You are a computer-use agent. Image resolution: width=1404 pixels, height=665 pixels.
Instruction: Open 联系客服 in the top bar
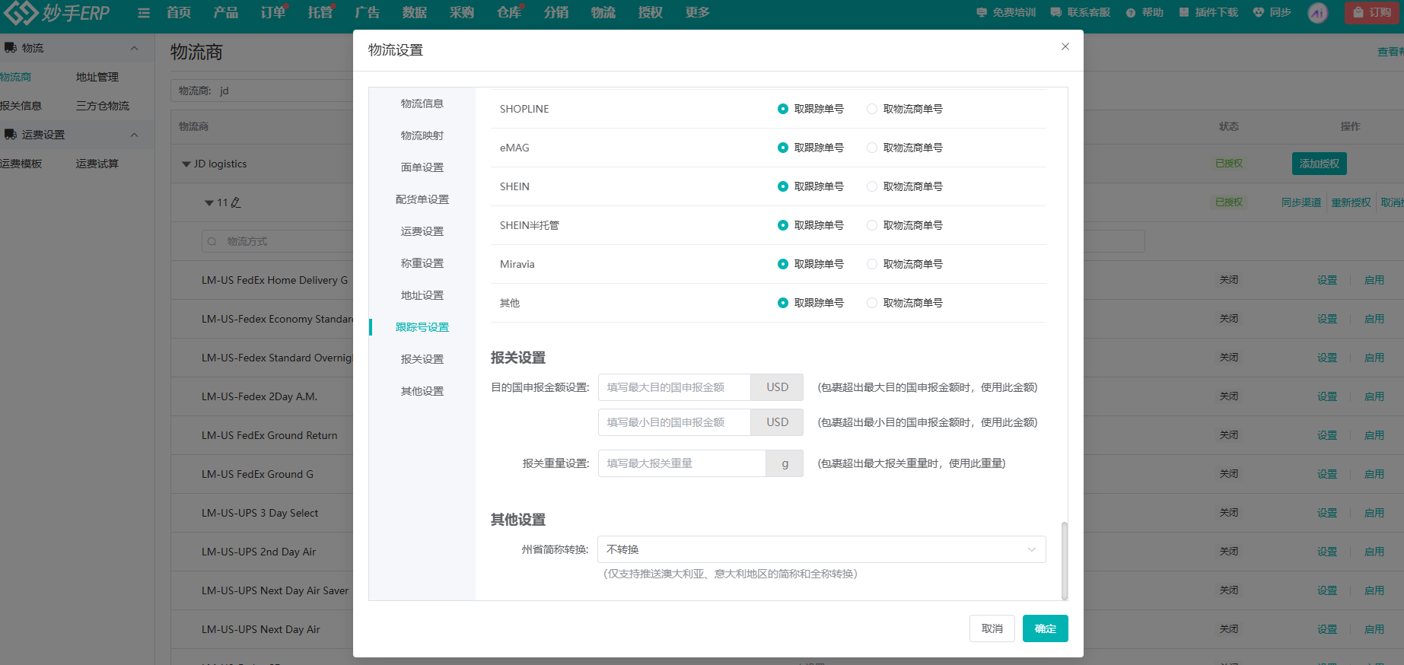pyautogui.click(x=1081, y=12)
